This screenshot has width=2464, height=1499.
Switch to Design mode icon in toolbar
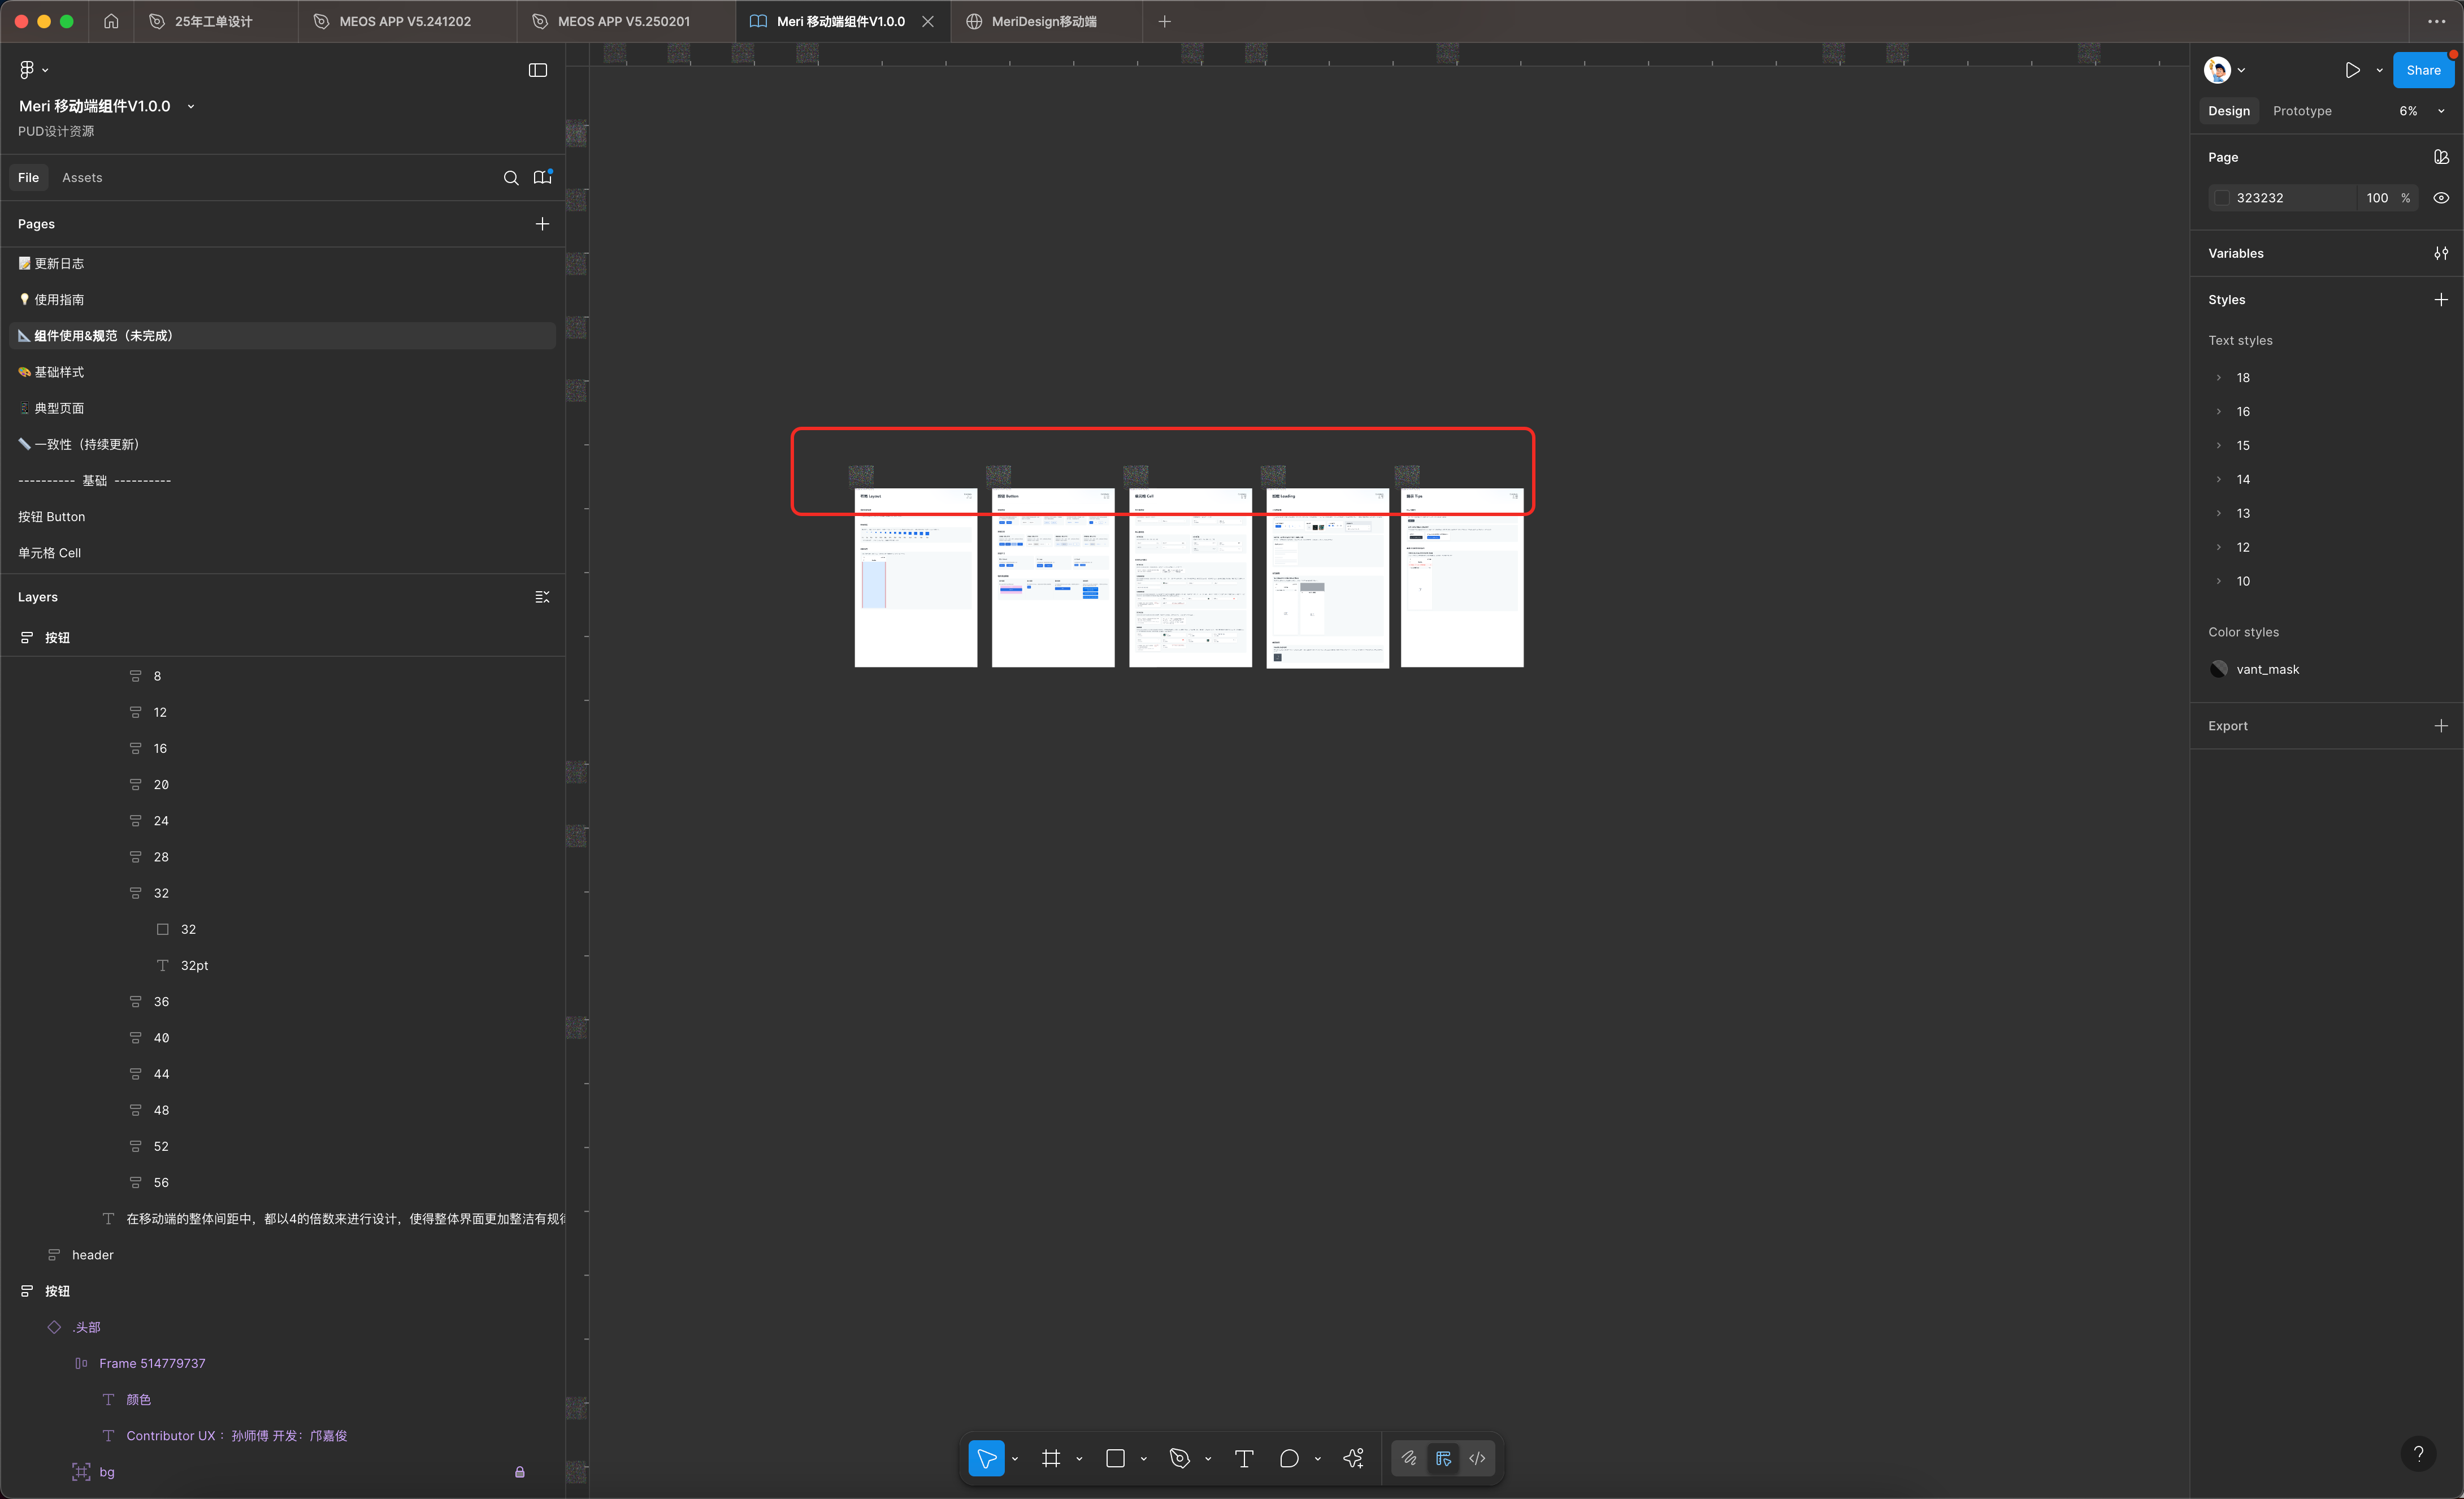1443,1458
